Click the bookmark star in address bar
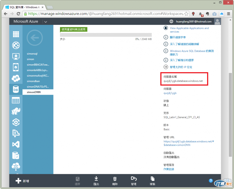Screen dimensions: 234x189 186,14
